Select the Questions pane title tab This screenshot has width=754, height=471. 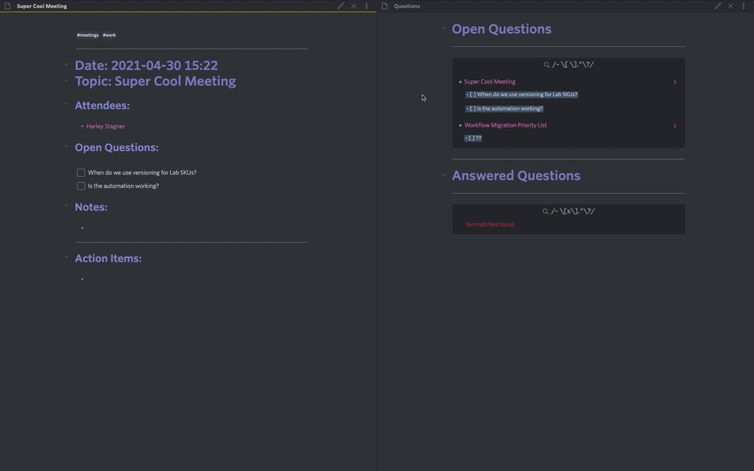tap(406, 6)
